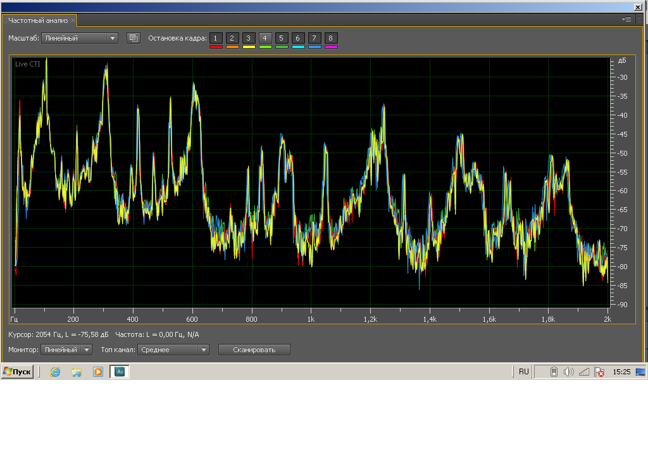Open the file explorer folder in taskbar
648x475 pixels.
pos(77,372)
